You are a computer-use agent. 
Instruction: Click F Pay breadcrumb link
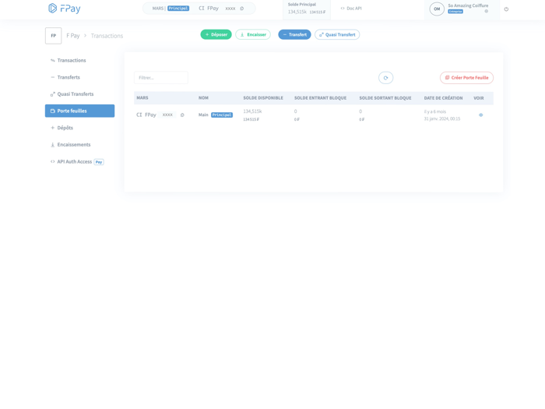click(x=72, y=36)
